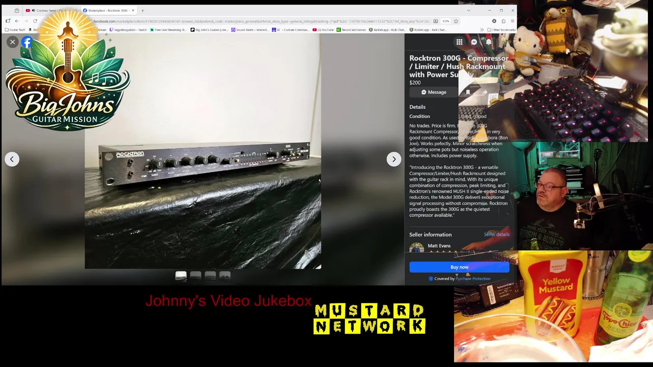Click the Buy now button
The width and height of the screenshot is (653, 367).
pyautogui.click(x=459, y=267)
